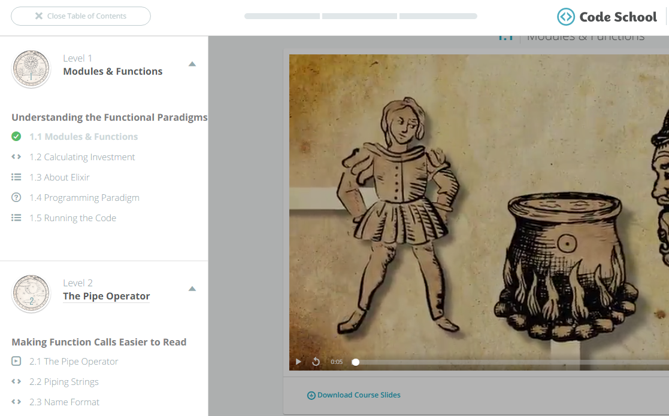The image size is (669, 416).
Task: Click the code brackets icon beside Calculating Investment
Action: tap(16, 157)
